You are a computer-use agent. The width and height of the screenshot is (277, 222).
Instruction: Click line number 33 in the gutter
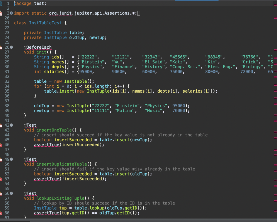7,81
